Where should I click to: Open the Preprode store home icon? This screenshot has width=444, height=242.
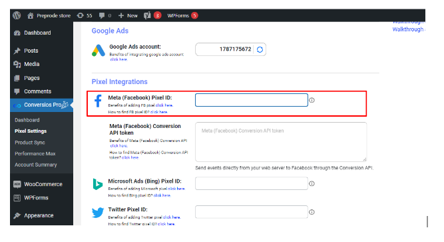(31, 15)
